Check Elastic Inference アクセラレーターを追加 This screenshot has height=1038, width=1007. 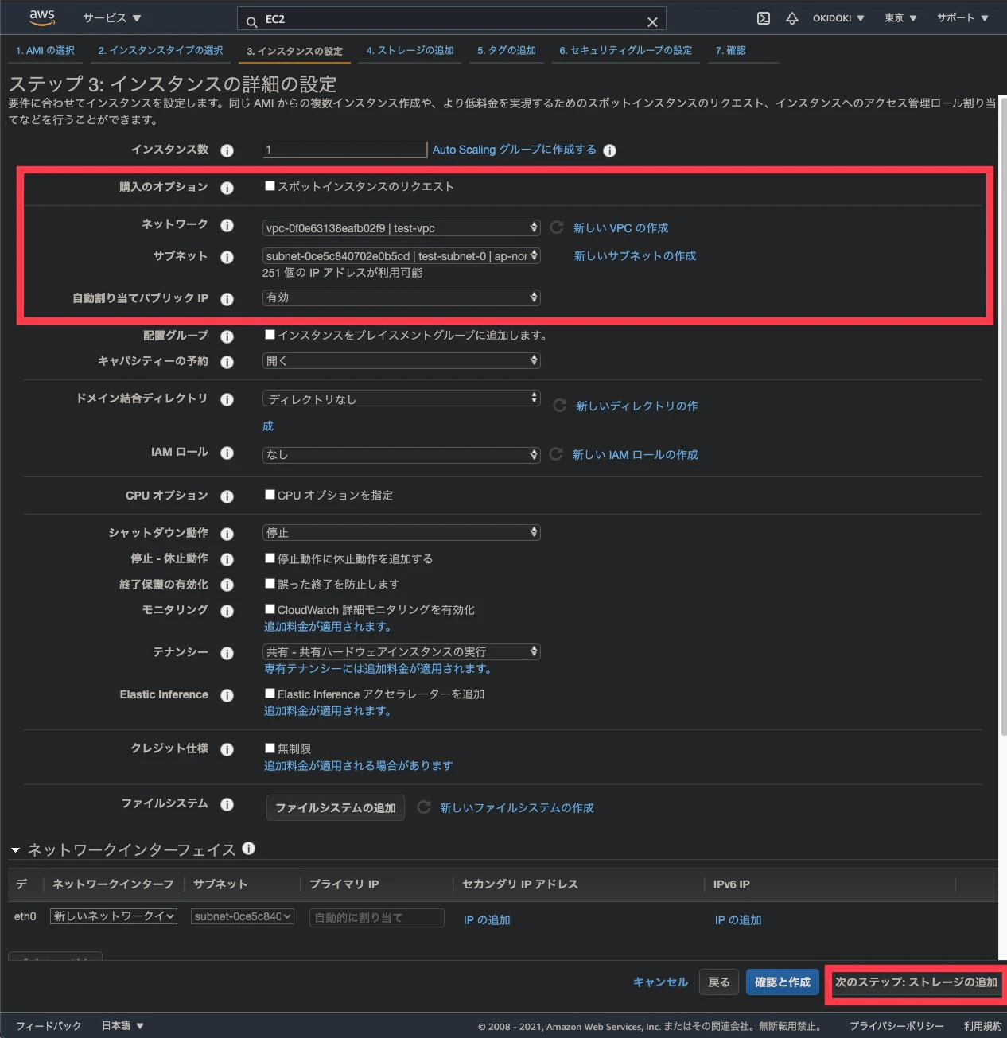pyautogui.click(x=270, y=693)
